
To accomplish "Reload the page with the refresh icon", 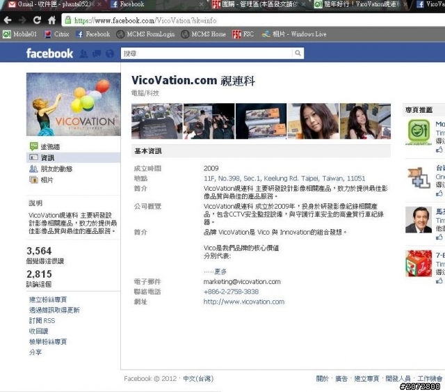I will click(37, 20).
